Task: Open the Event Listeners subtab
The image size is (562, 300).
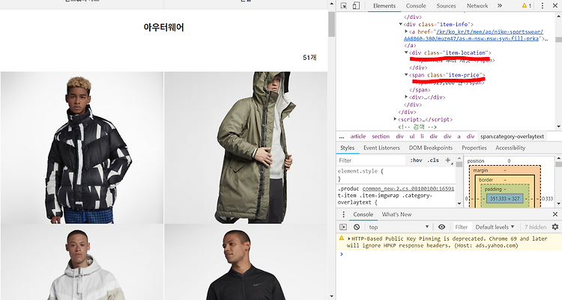Action: (x=381, y=148)
